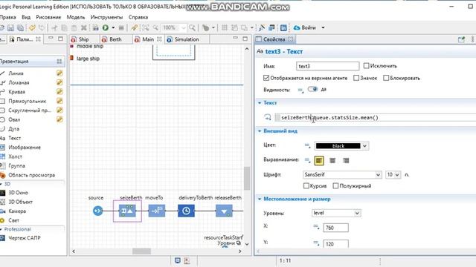Viewport: 476px width, 267px height.
Task: Click the text expression code field
Action: 376,117
